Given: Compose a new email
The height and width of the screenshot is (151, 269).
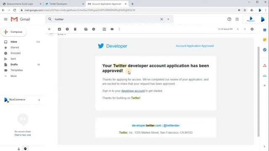Looking at the screenshot, I should (x=14, y=32).
